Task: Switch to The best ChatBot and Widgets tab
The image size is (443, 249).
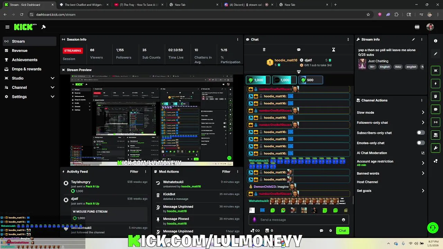Action: click(x=83, y=5)
